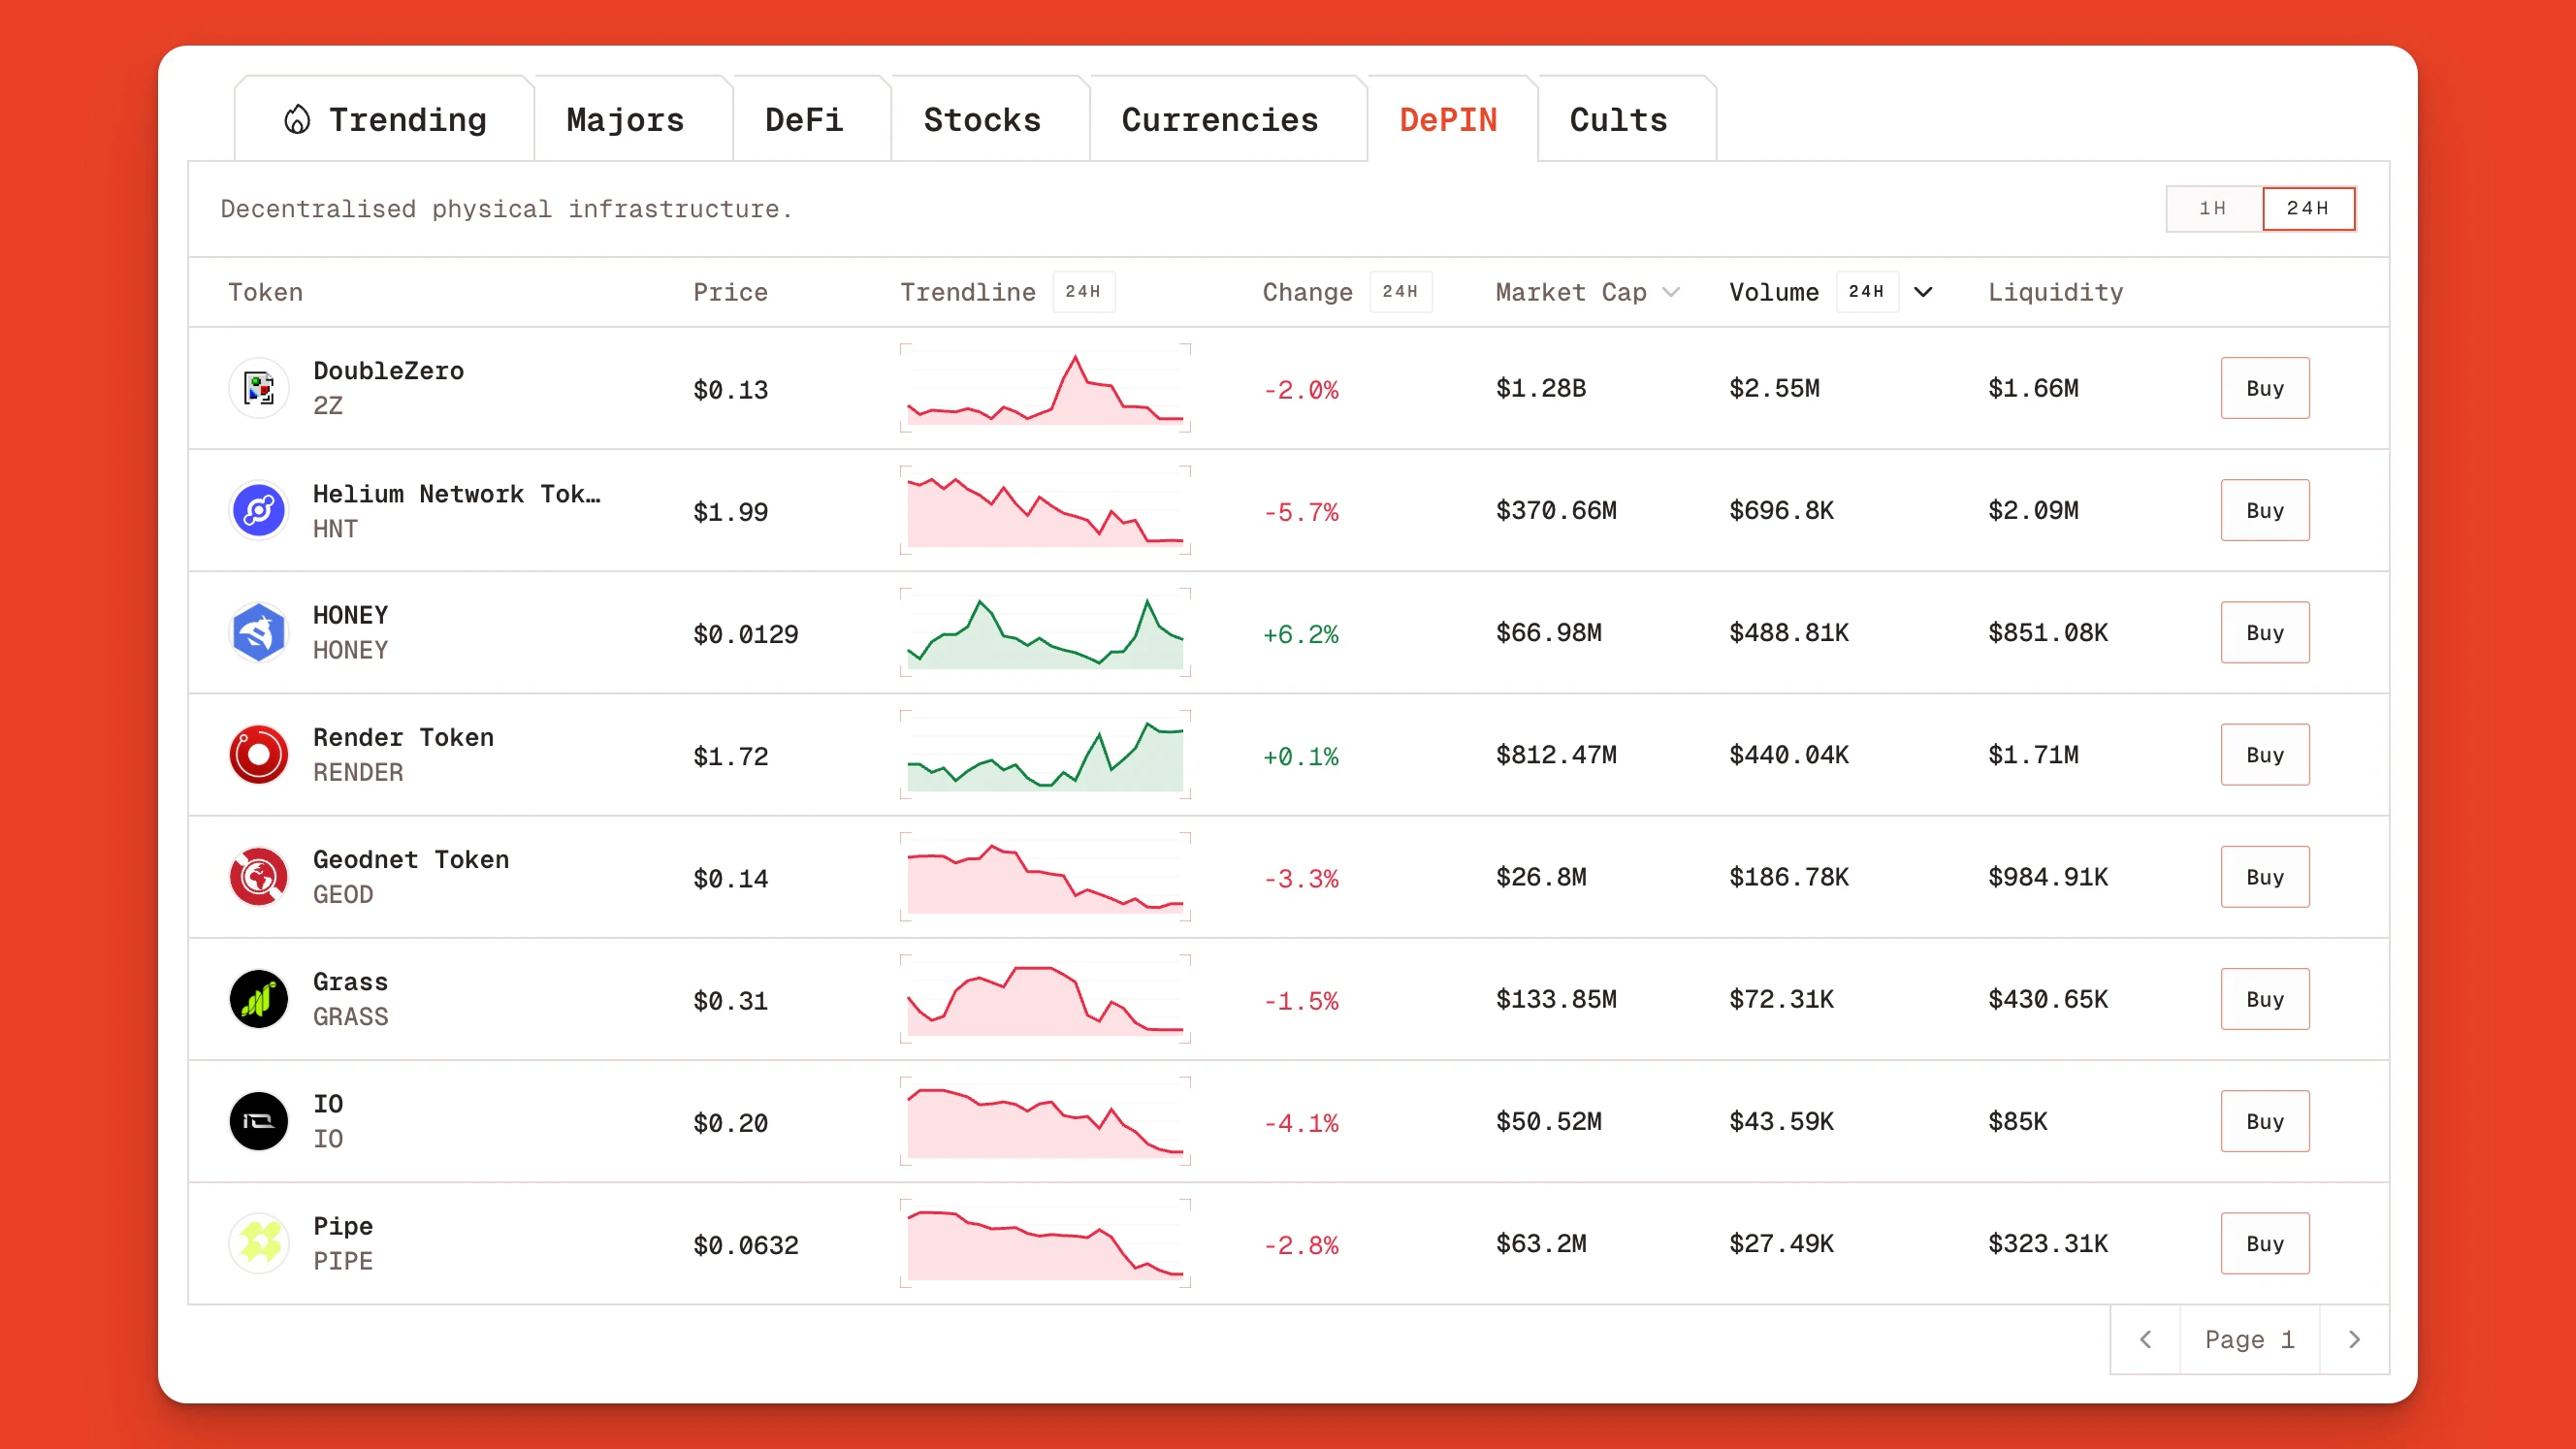This screenshot has height=1449, width=2576.
Task: Switch timeframe to 1H
Action: 2212,208
